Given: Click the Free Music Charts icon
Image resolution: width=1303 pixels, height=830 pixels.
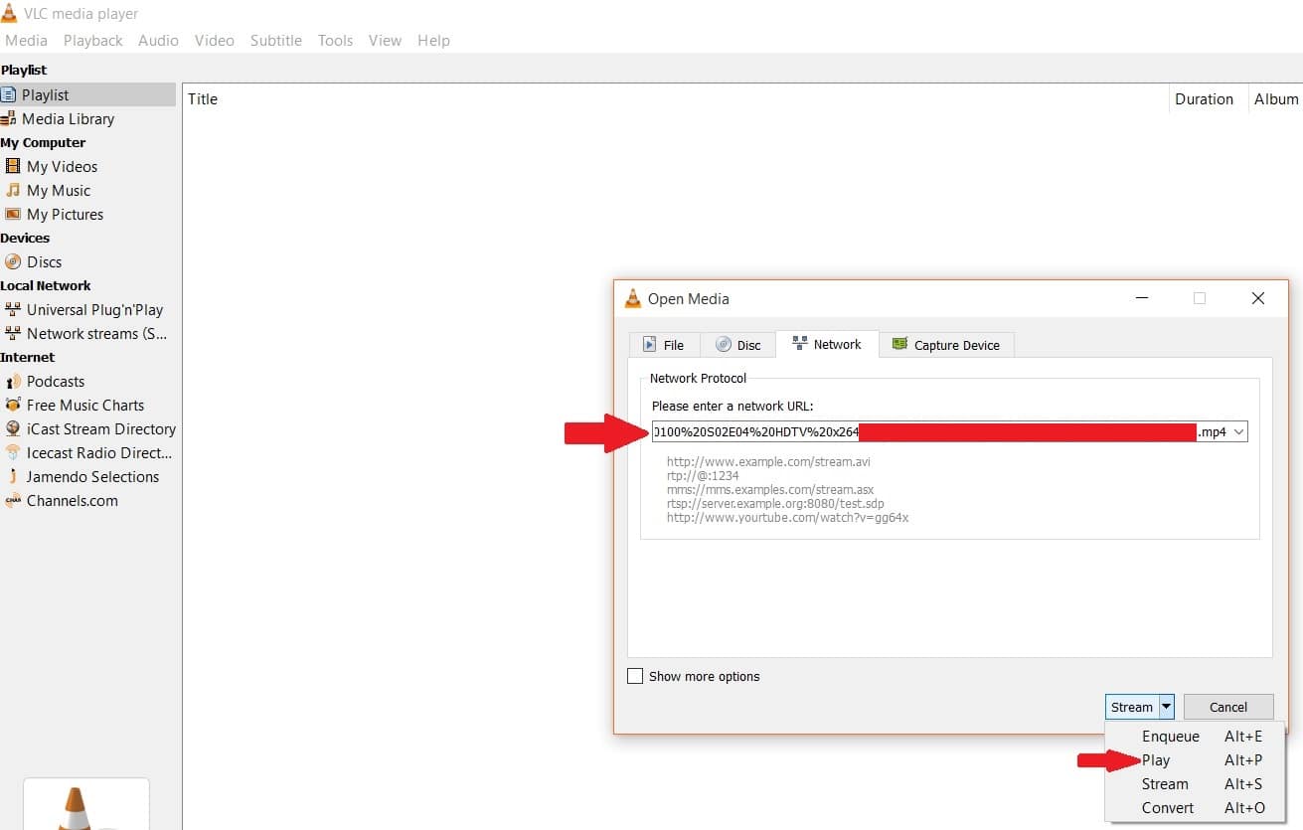Looking at the screenshot, I should point(13,406).
